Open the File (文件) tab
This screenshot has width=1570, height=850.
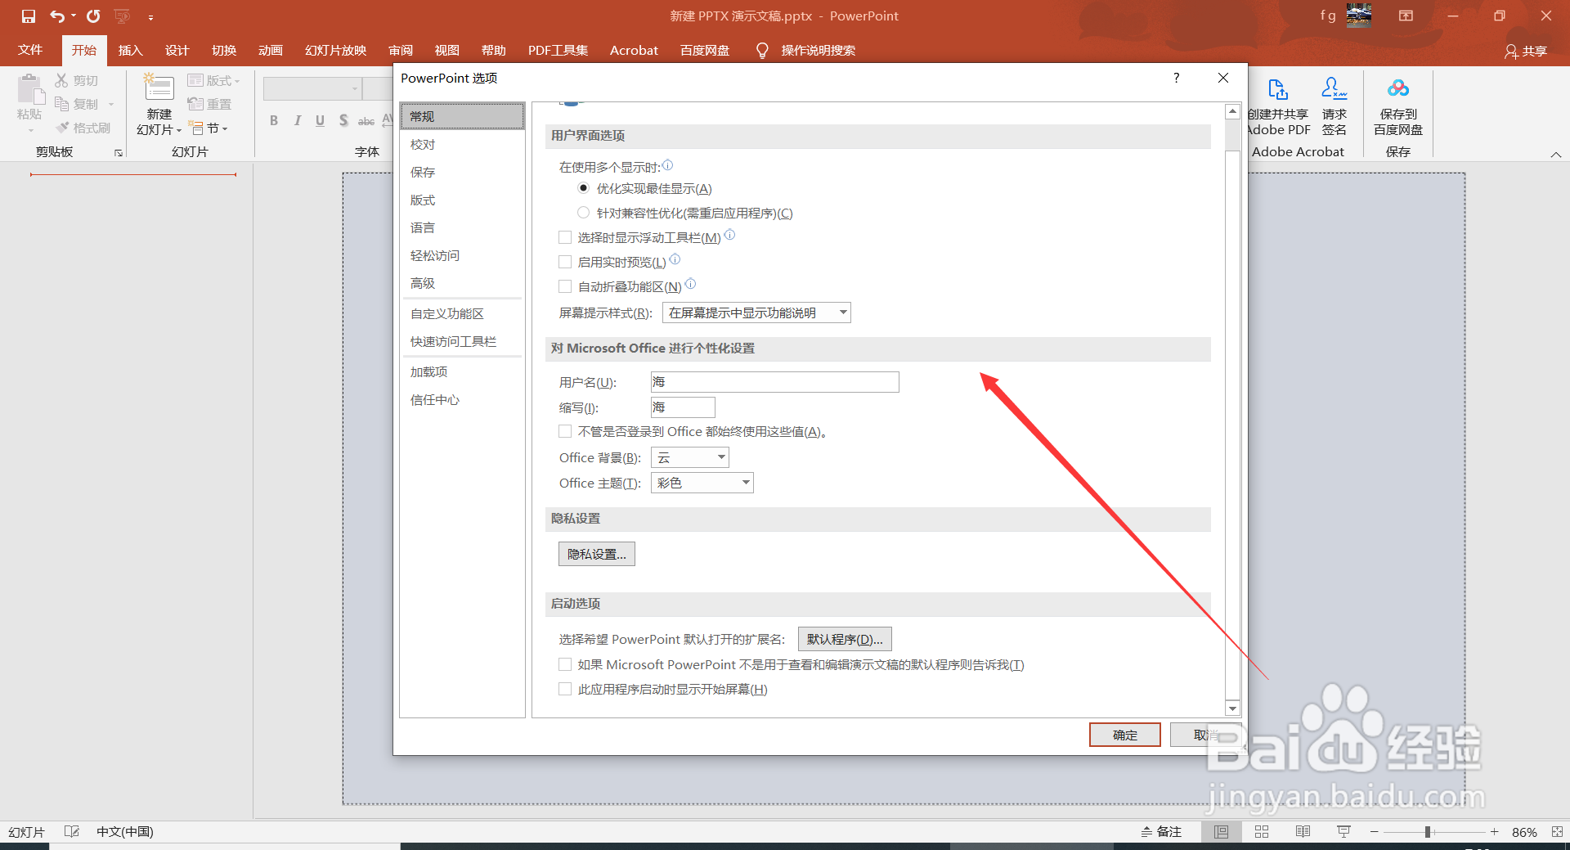point(30,50)
